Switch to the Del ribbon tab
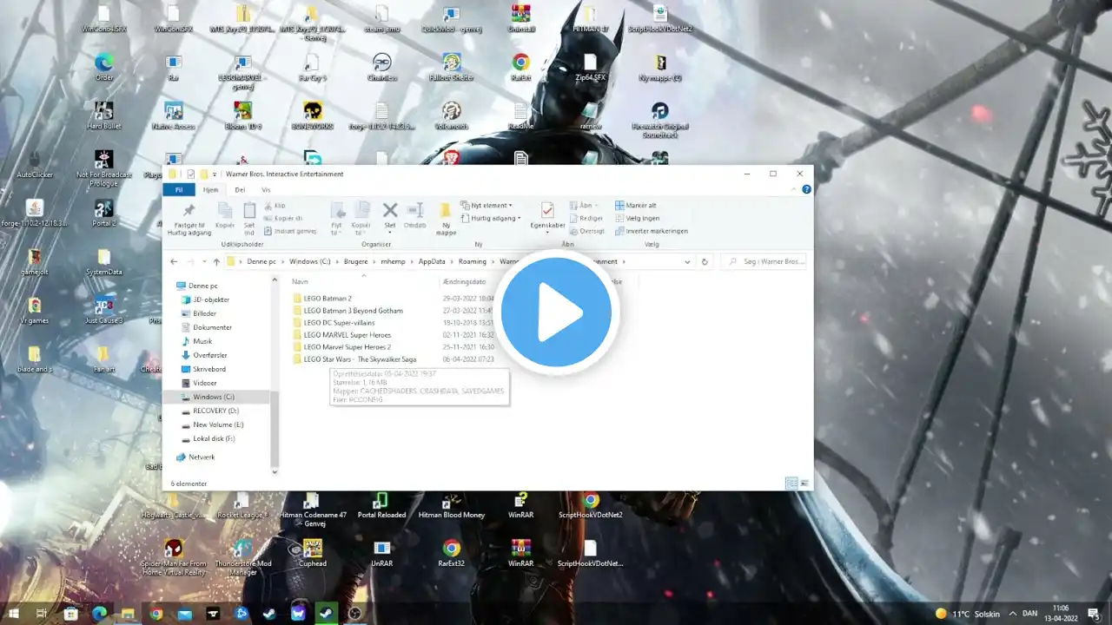Screen dimensions: 1112x625 point(240,189)
